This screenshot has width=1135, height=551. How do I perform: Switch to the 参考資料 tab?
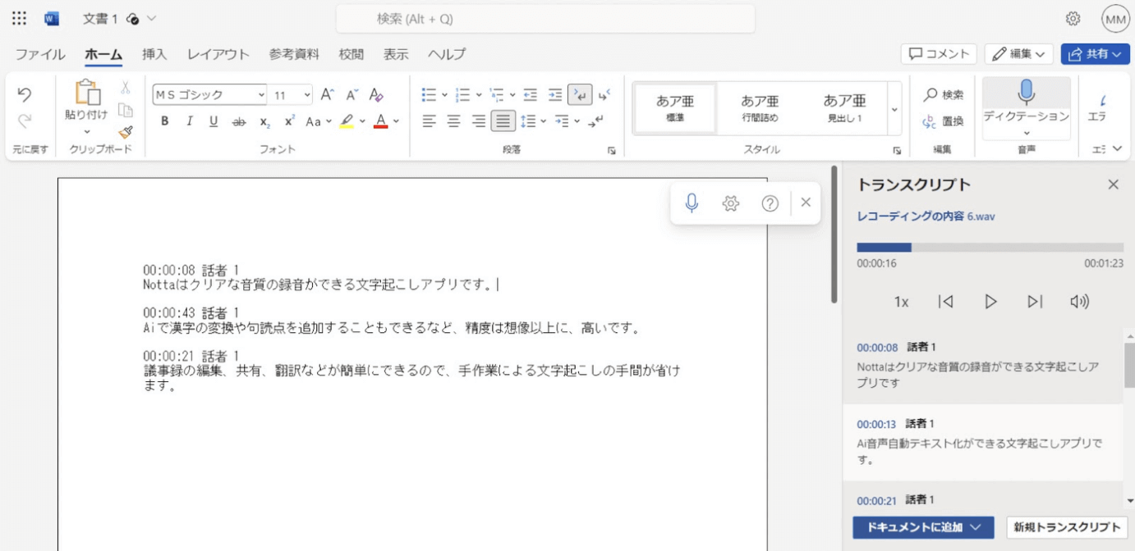pos(294,54)
